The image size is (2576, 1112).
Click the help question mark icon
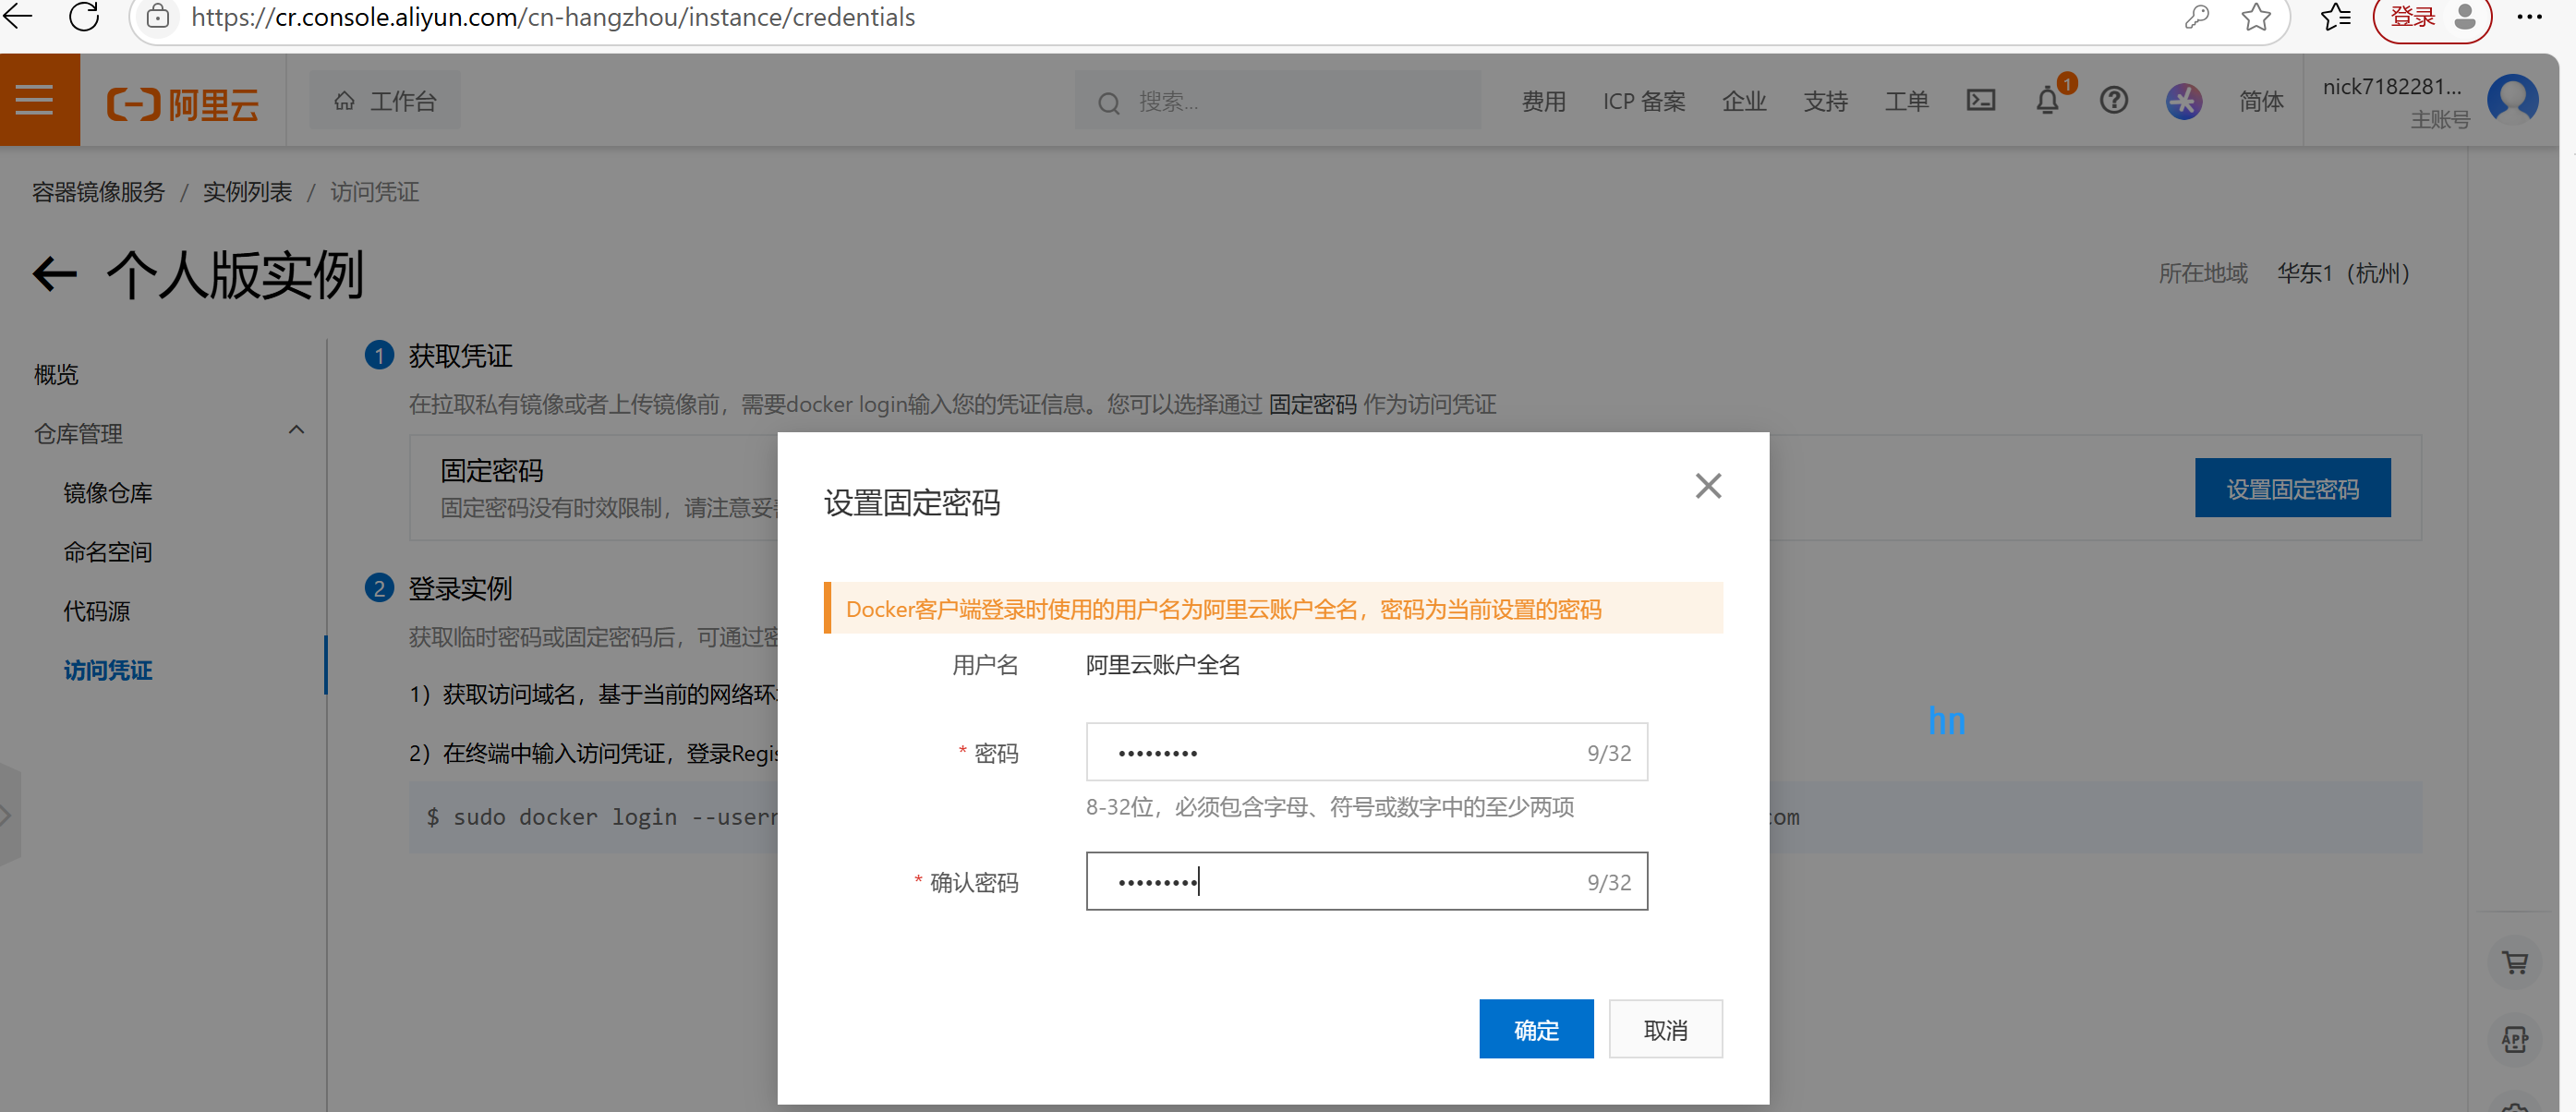coord(2113,100)
